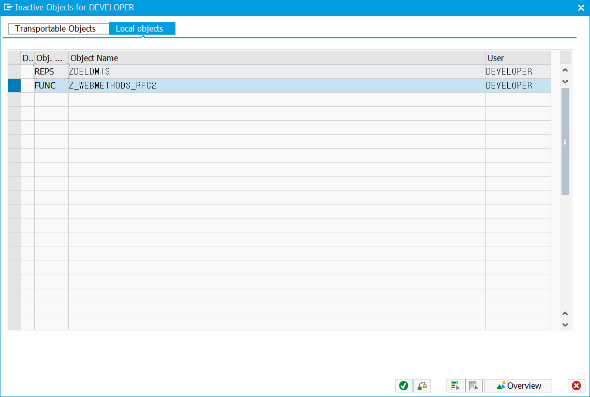
Task: Click top scroll-down arrow in table scrollbar
Action: pos(565,82)
